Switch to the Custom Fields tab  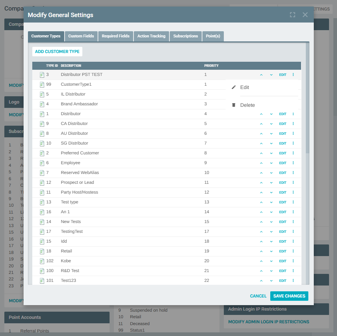[x=81, y=36]
